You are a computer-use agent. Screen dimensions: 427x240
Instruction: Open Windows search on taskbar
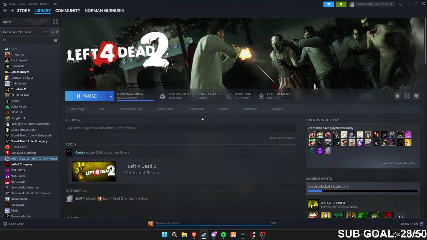tap(174, 235)
